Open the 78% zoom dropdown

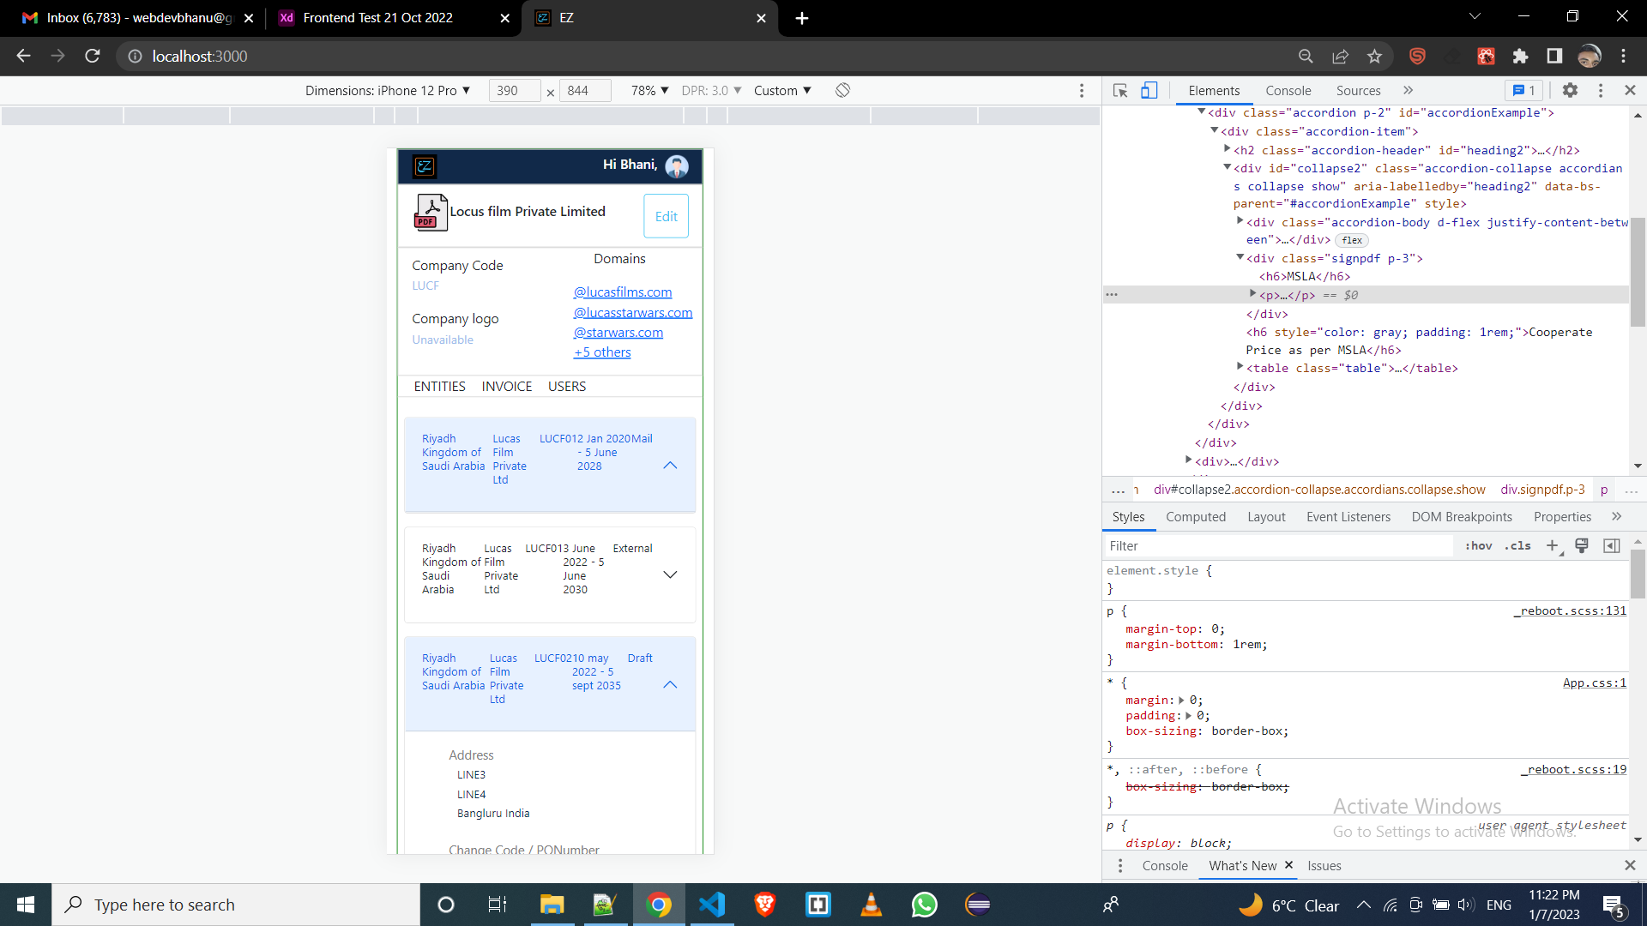(649, 90)
